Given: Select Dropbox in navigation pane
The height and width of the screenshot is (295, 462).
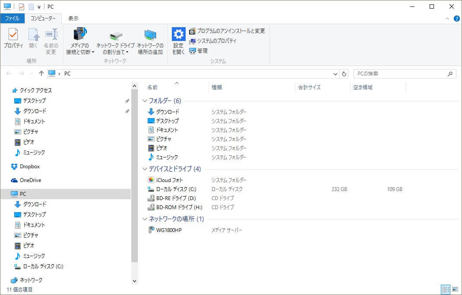Looking at the screenshot, I should point(29,166).
